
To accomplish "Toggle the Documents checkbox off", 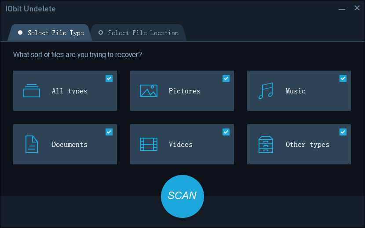I will 109,132.
